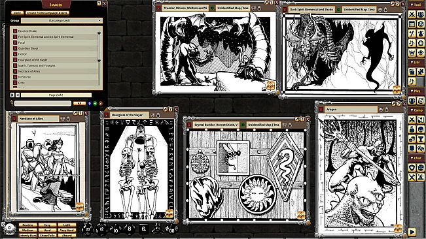Select the Routine difficulty button

(x=28, y=225)
